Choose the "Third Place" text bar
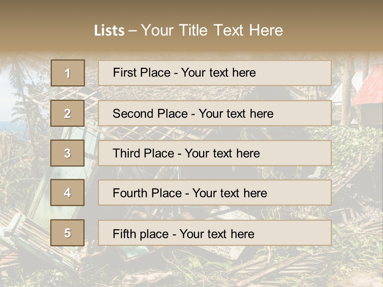The width and height of the screenshot is (383, 287). click(215, 153)
